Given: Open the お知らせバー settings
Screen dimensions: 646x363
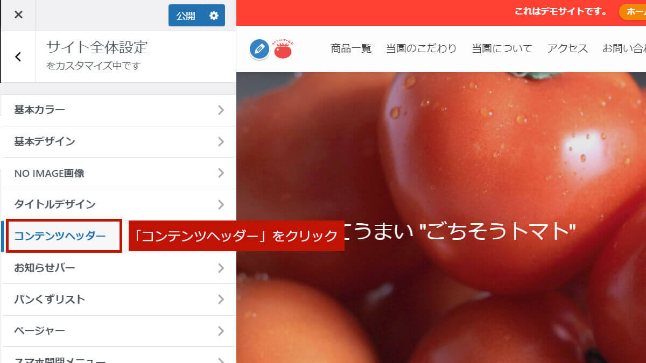Looking at the screenshot, I should tap(118, 268).
